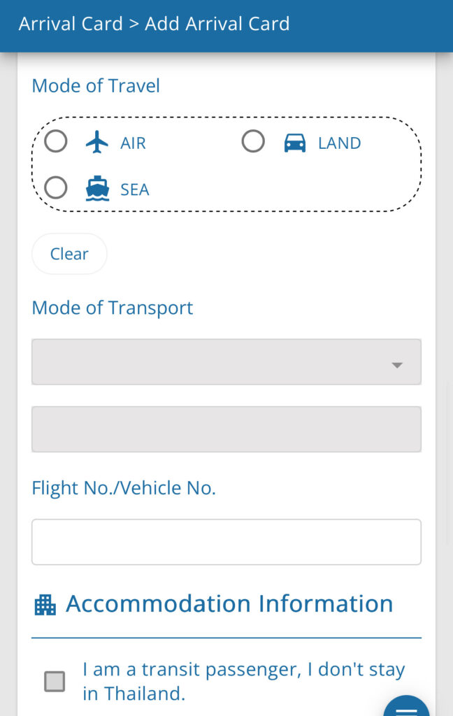
Task: Click the airplane icon for AIR travel
Action: (x=96, y=142)
